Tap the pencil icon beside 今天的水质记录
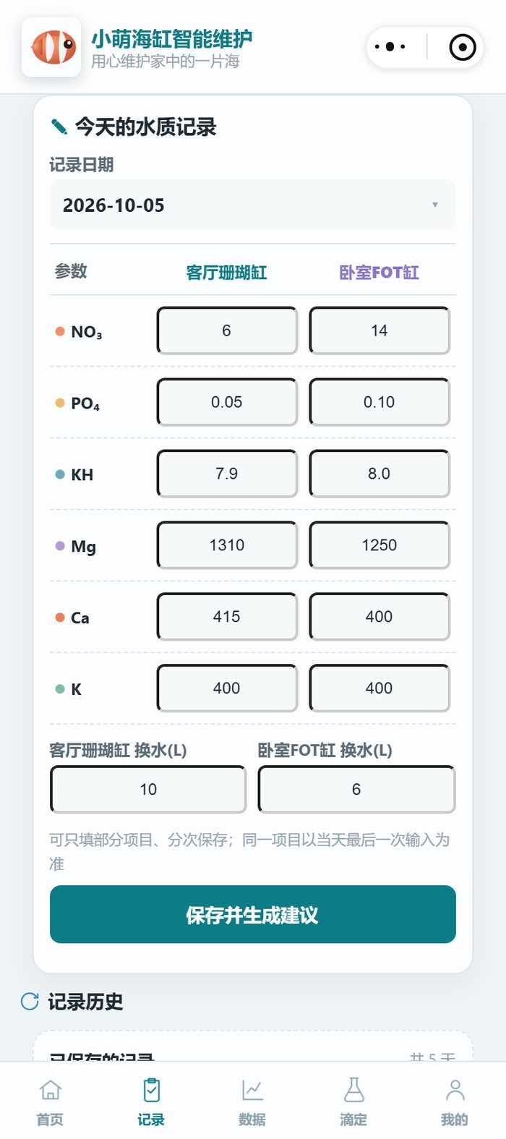 pyautogui.click(x=59, y=127)
